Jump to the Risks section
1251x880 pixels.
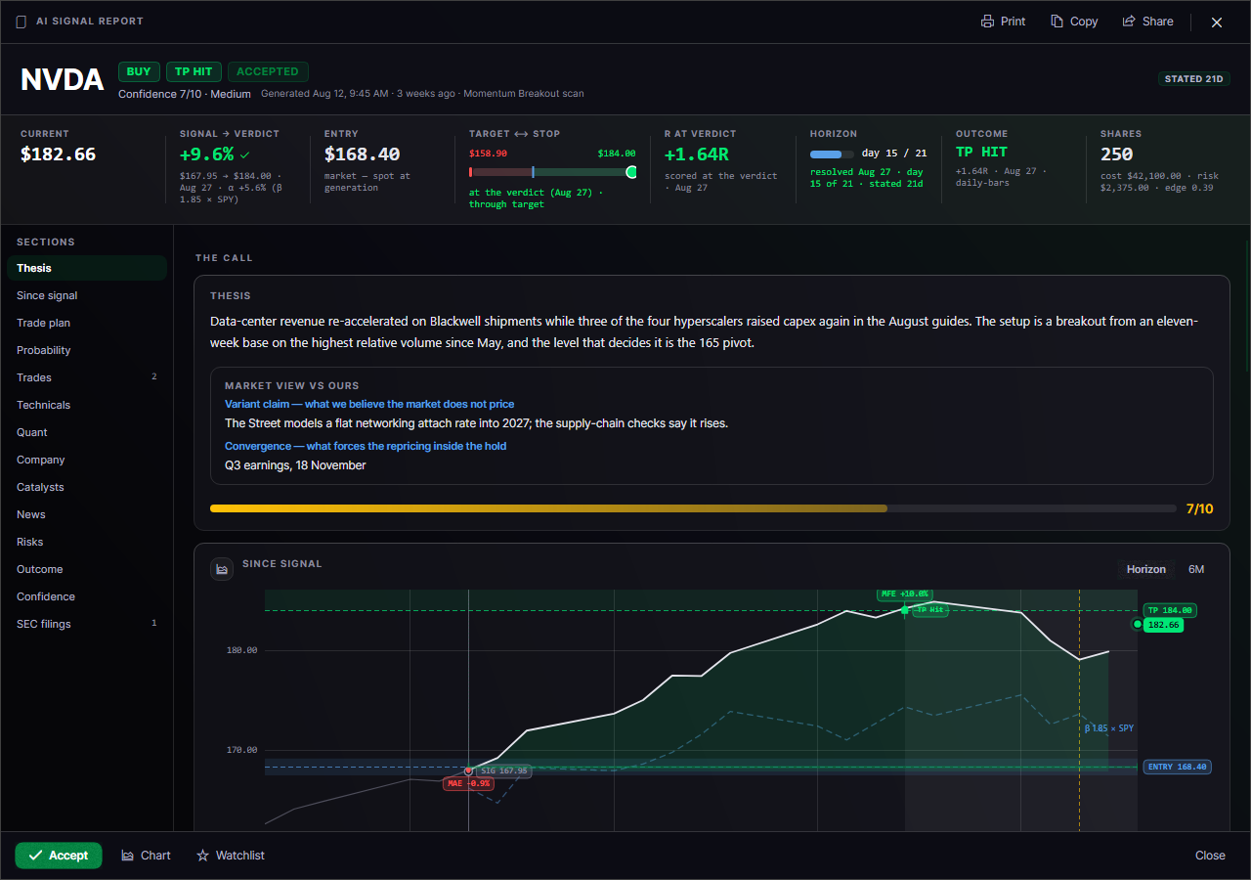(x=87, y=542)
